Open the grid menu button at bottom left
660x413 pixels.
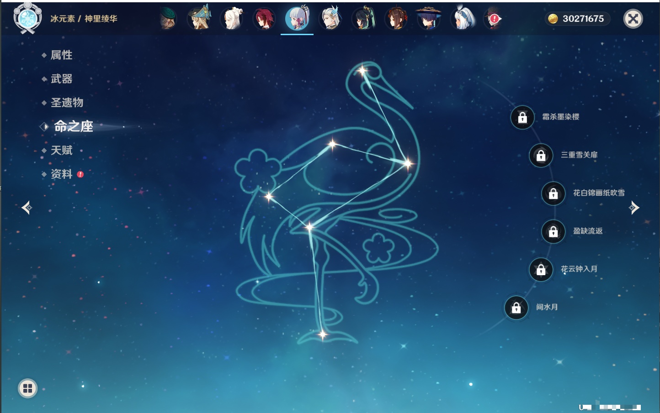pyautogui.click(x=27, y=388)
